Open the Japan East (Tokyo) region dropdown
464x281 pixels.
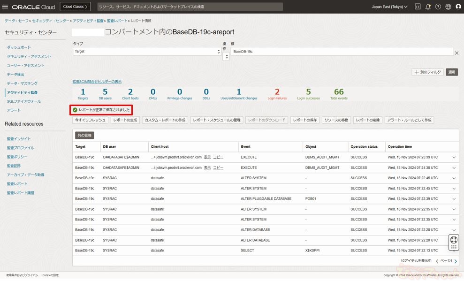pos(389,7)
